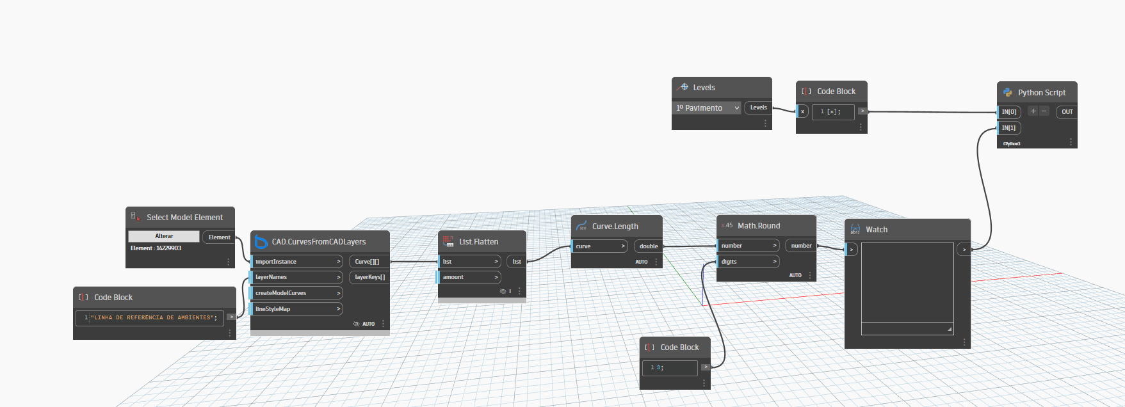Click the Levels node icon
Viewport: 1125px width, 407px height.
(x=683, y=87)
